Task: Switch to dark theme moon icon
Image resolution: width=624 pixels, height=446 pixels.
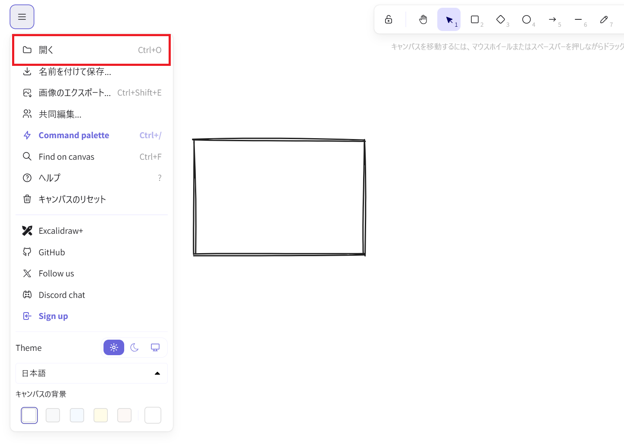Action: (135, 347)
